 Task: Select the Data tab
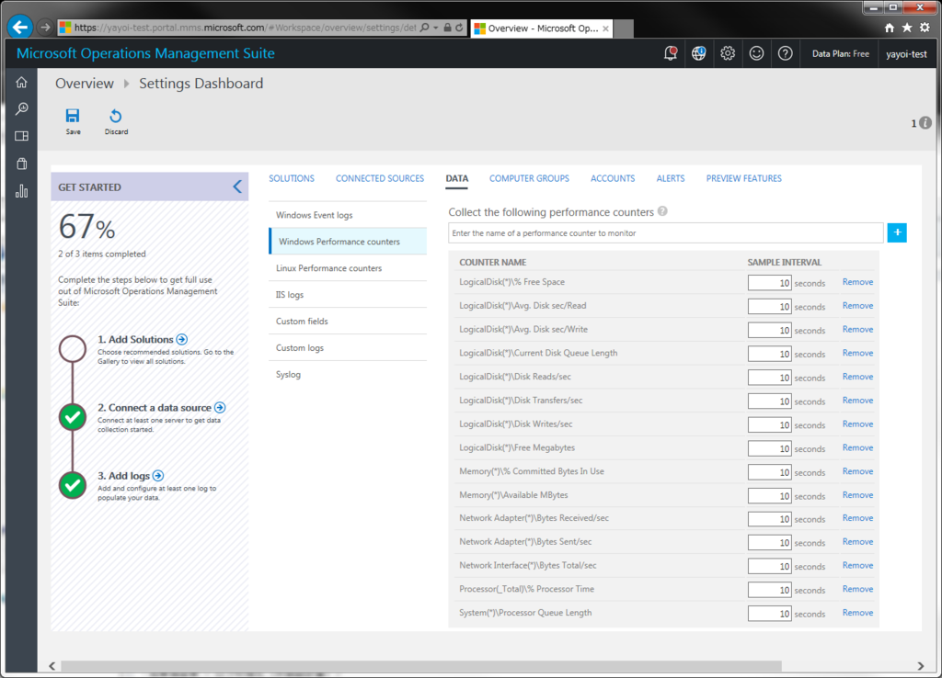tap(456, 178)
